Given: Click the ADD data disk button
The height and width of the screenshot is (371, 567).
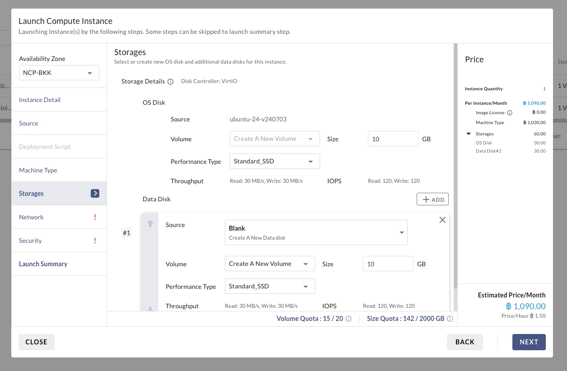Looking at the screenshot, I should [x=432, y=199].
